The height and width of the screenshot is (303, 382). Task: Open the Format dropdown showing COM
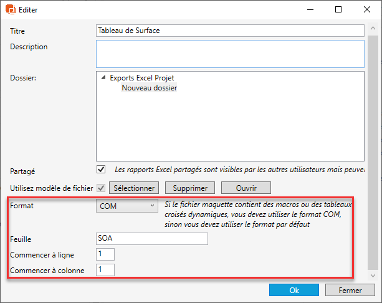pyautogui.click(x=127, y=206)
